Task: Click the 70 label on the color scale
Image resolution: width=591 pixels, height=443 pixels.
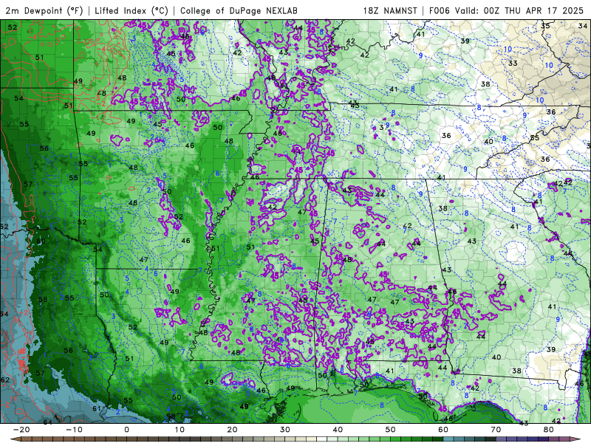Action: point(496,430)
